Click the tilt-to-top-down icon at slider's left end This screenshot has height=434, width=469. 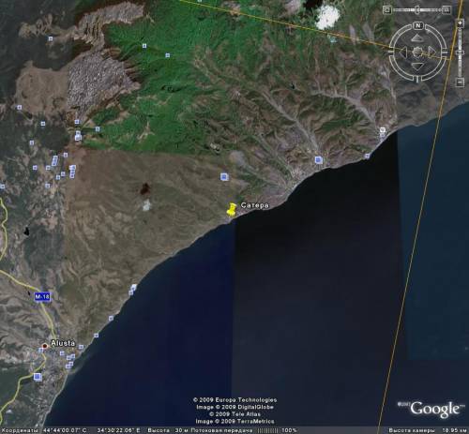click(387, 10)
